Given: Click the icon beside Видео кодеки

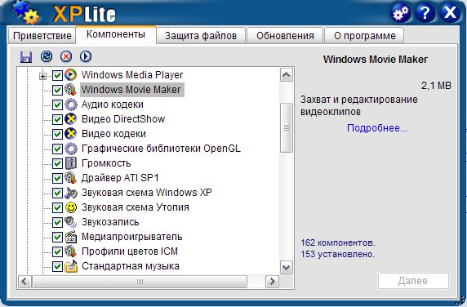Looking at the screenshot, I should point(70,134).
